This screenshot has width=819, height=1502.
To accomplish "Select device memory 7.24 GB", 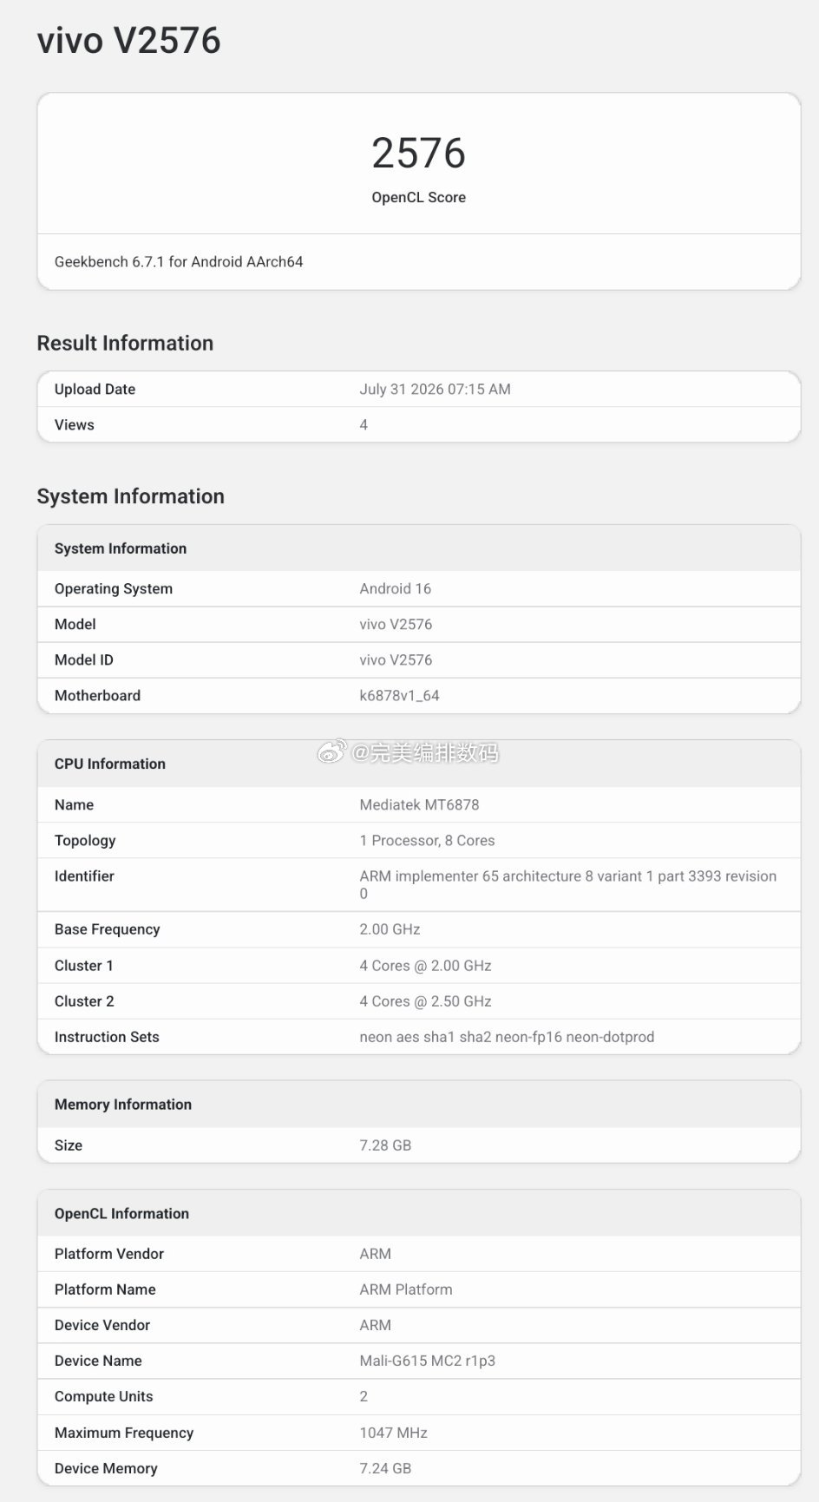I will (385, 1468).
